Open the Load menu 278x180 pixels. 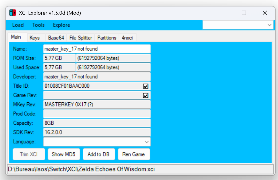(x=18, y=25)
